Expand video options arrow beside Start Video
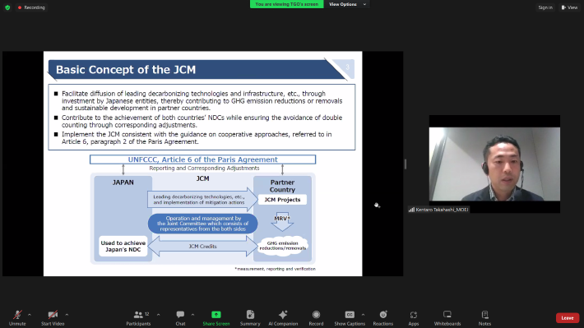Viewport: 584px width, 328px height. 67,315
